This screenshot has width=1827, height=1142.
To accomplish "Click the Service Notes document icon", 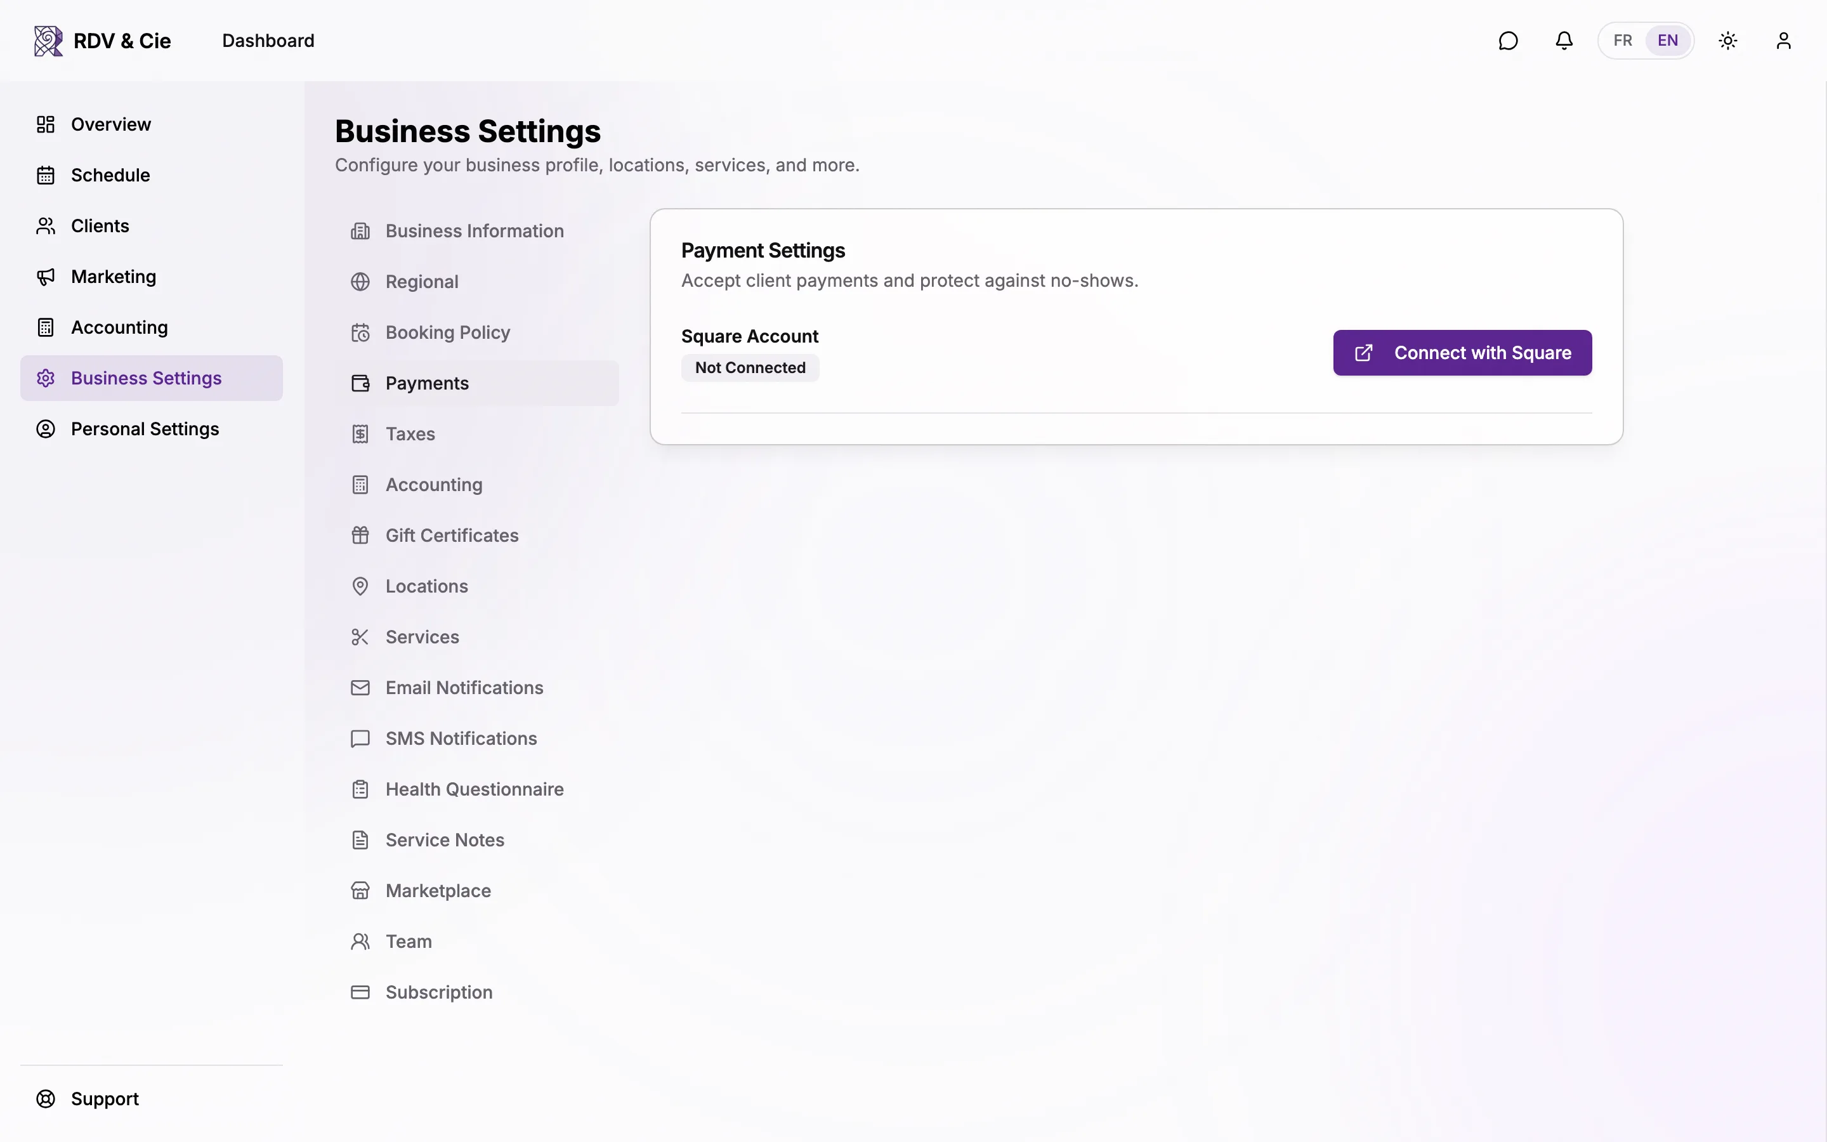I will (x=360, y=840).
